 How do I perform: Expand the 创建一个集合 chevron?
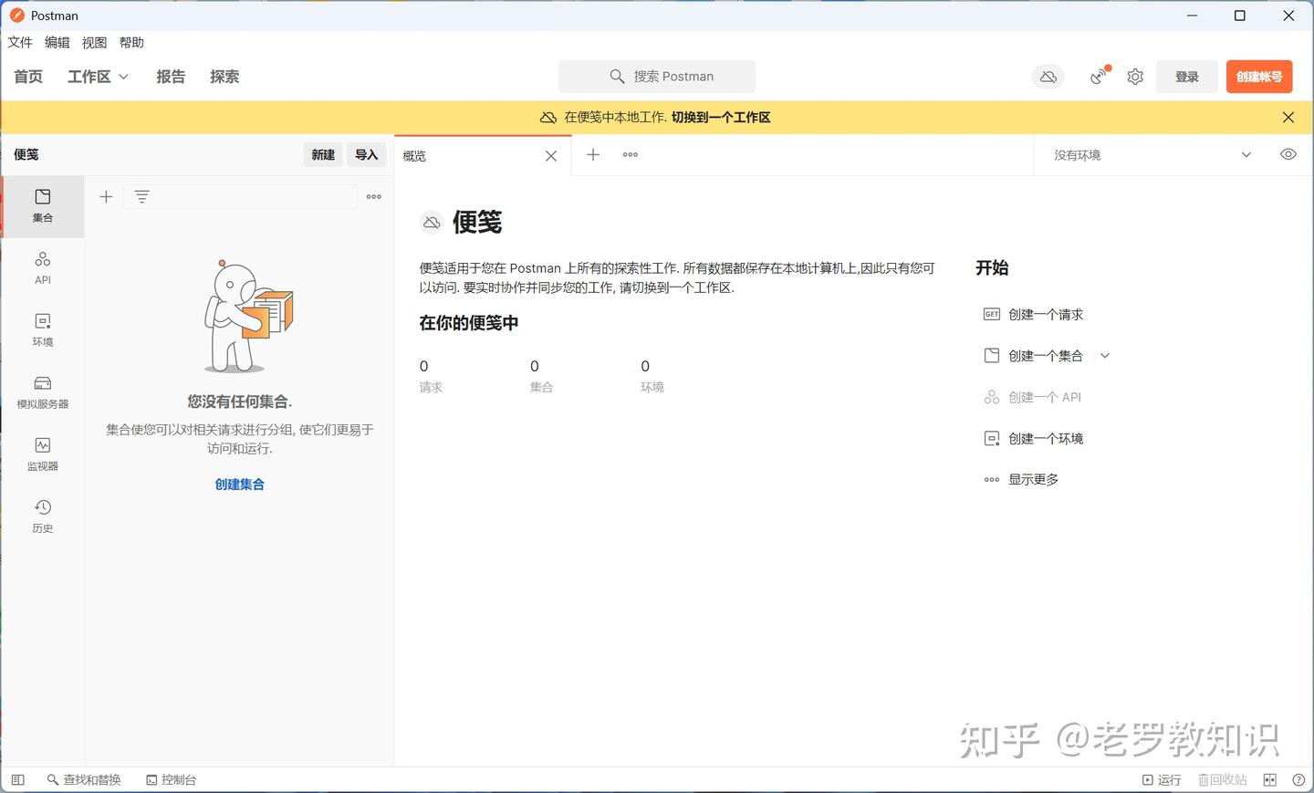tap(1105, 356)
